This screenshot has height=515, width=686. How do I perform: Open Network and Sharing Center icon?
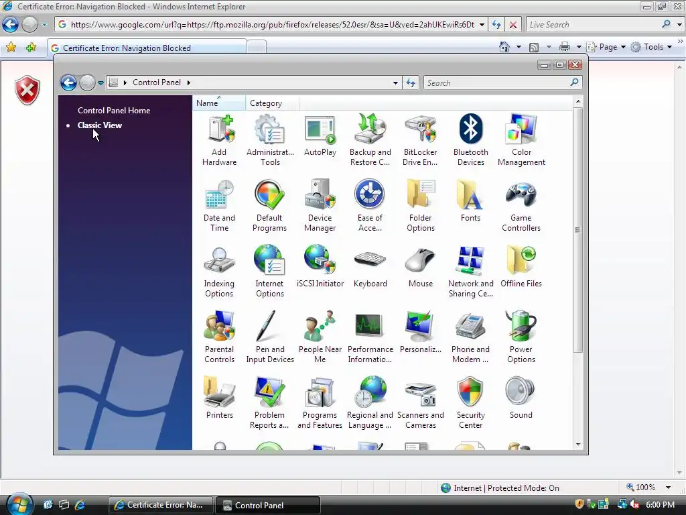click(x=471, y=272)
